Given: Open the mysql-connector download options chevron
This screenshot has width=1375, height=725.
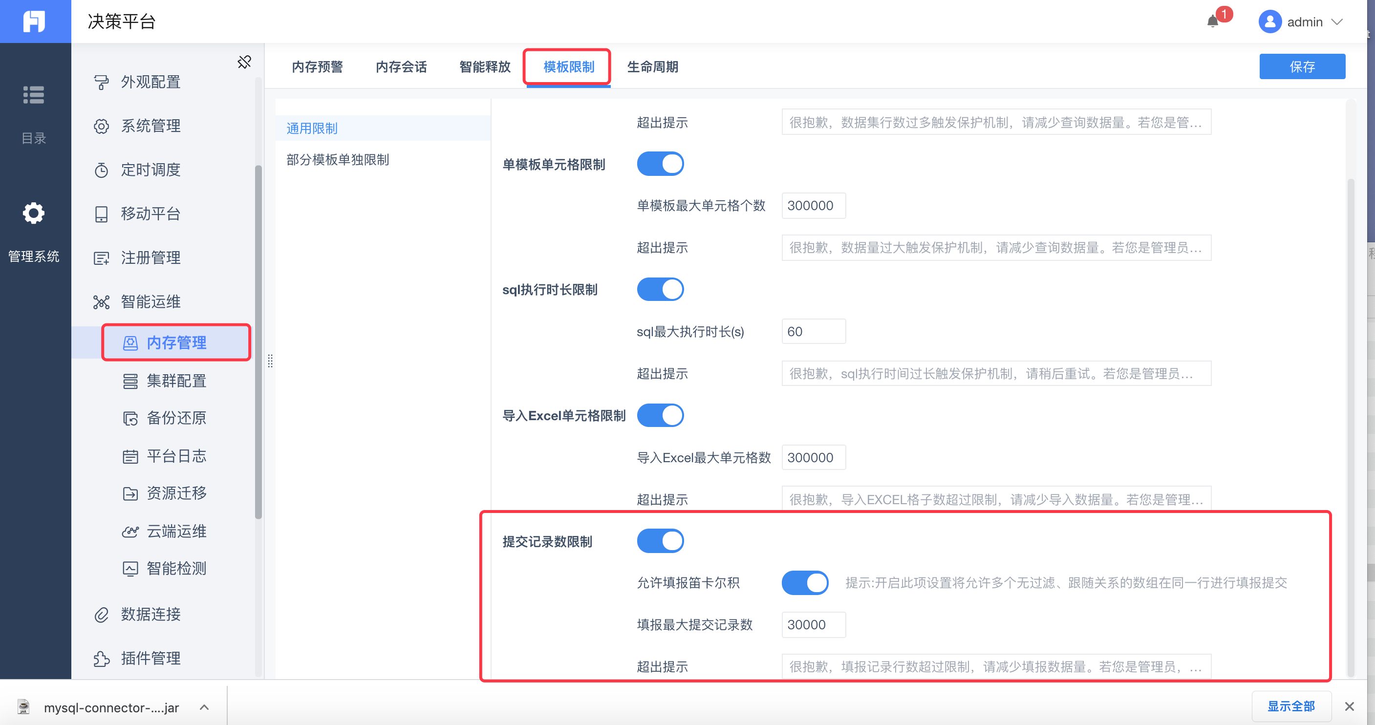Looking at the screenshot, I should point(204,707).
